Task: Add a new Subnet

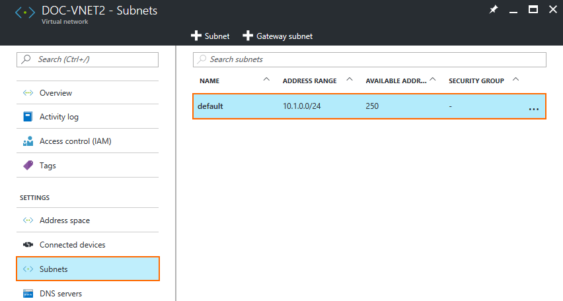Action: [210, 36]
